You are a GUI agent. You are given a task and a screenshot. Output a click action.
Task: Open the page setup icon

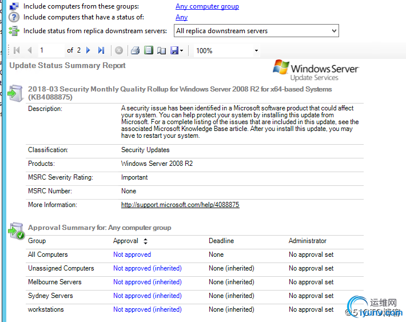click(x=161, y=50)
